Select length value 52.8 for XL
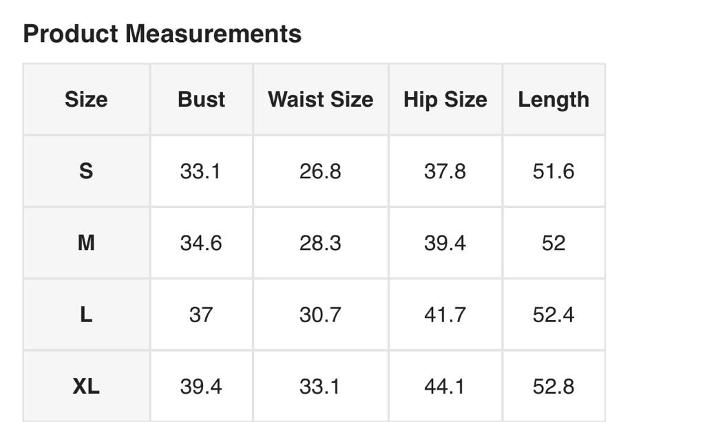This screenshot has width=705, height=422. (554, 386)
